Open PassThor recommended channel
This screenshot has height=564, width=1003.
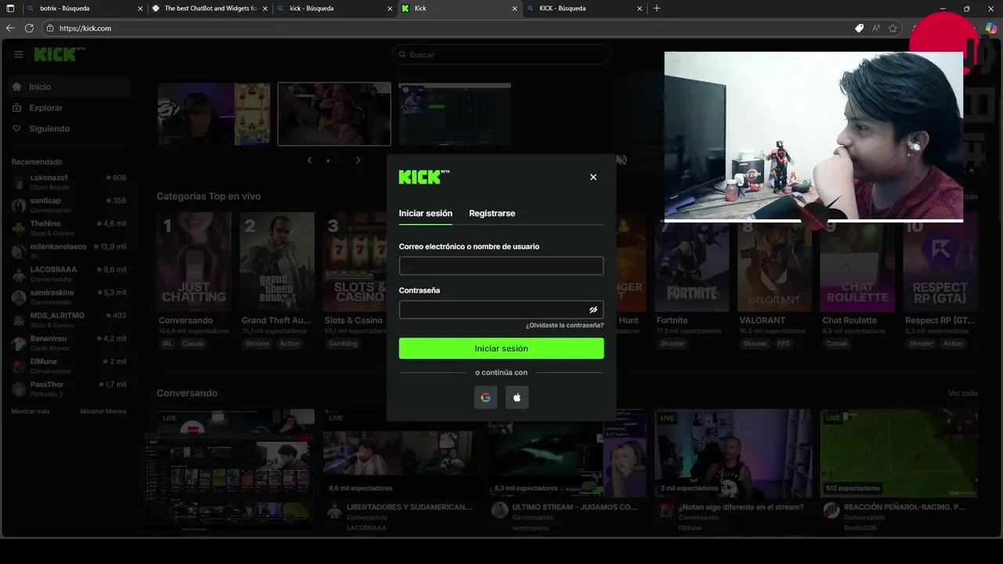(69, 389)
